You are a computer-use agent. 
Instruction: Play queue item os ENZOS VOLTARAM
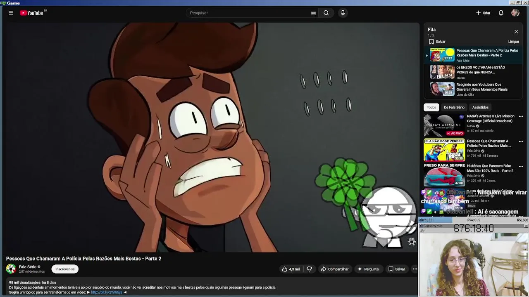point(474,72)
